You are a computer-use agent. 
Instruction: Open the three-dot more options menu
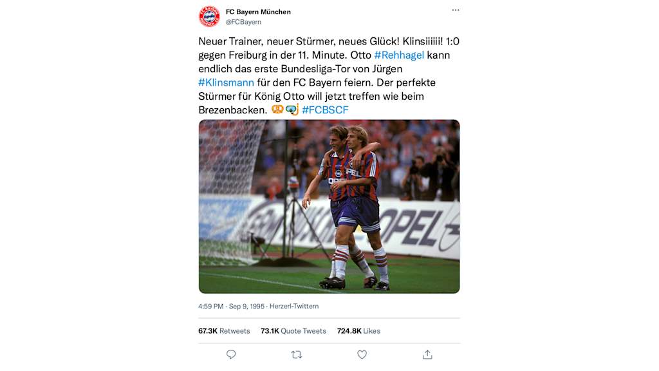coord(456,10)
